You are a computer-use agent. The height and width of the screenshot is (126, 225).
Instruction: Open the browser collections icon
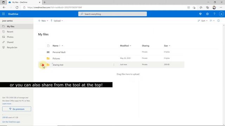[207, 7]
